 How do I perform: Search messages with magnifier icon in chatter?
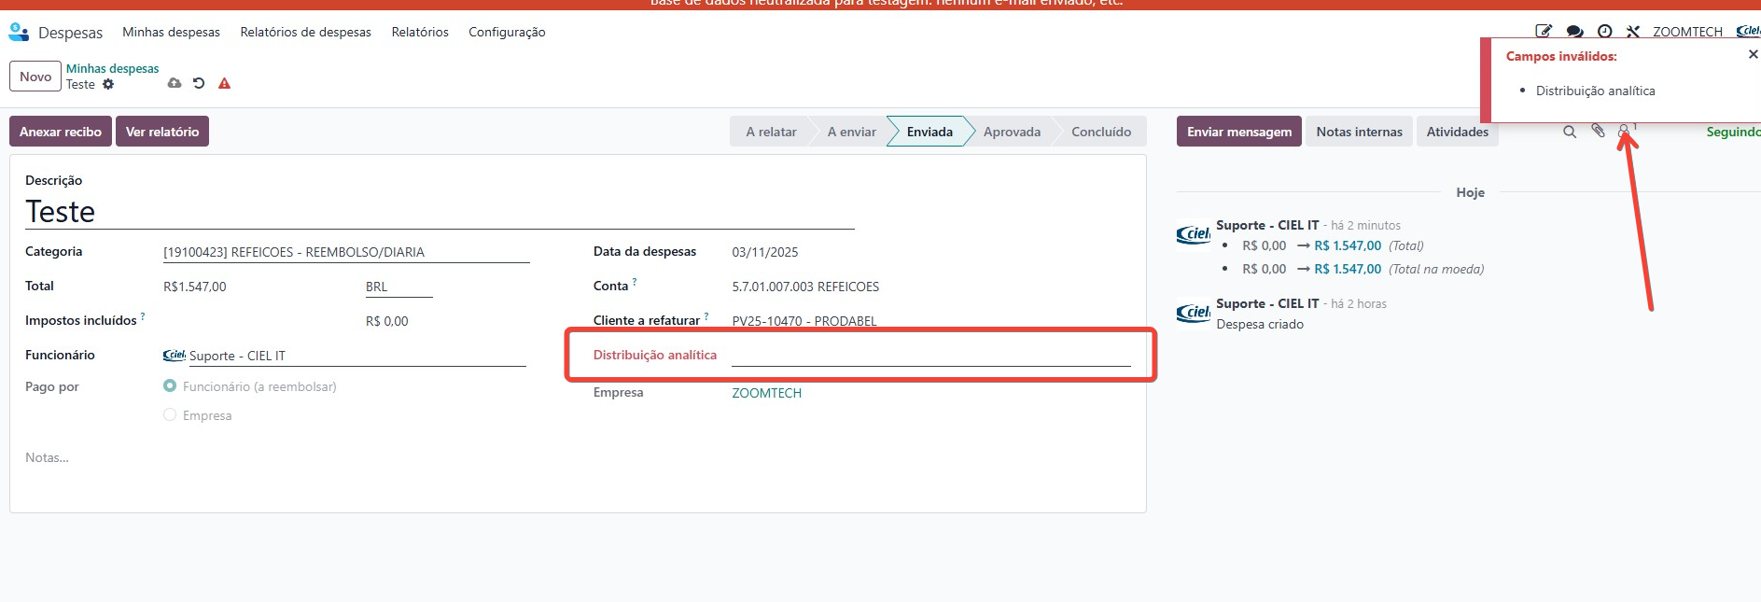pyautogui.click(x=1570, y=132)
